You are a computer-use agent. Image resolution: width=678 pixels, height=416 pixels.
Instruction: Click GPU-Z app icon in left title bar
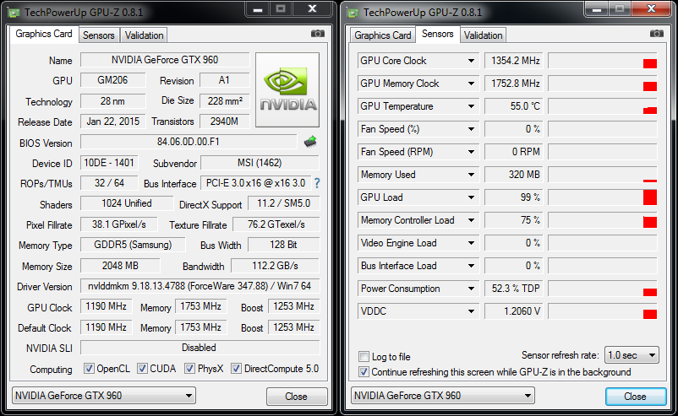pos(14,13)
